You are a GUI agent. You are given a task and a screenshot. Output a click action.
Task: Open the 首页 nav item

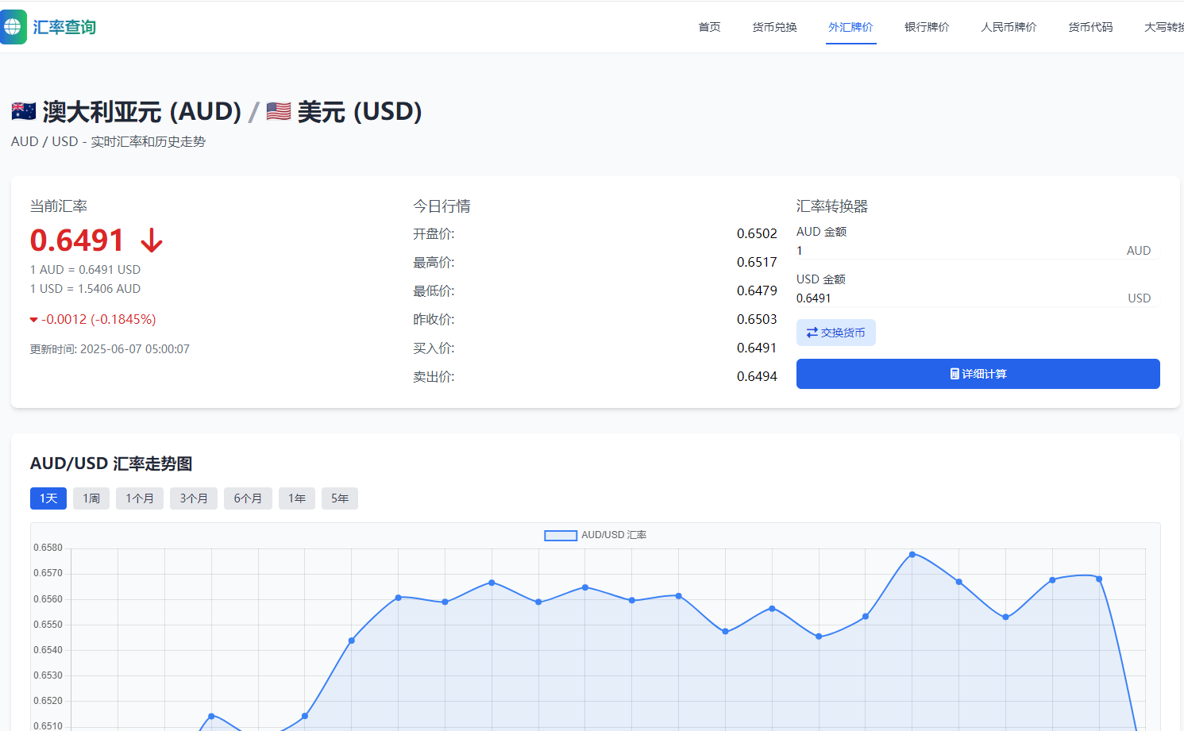[x=709, y=27]
